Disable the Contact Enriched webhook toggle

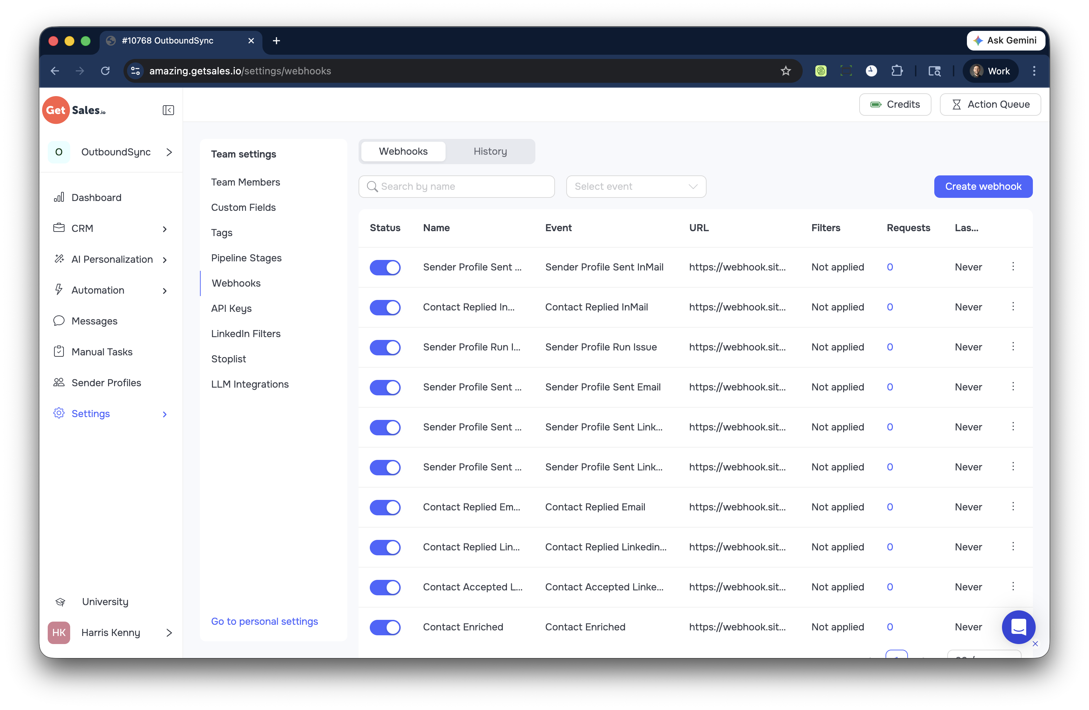(385, 627)
